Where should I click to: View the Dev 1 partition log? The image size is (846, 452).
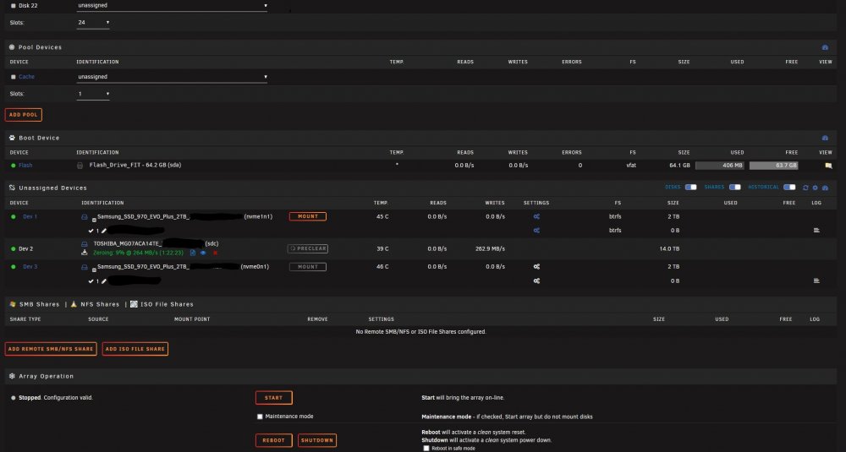[x=816, y=231]
